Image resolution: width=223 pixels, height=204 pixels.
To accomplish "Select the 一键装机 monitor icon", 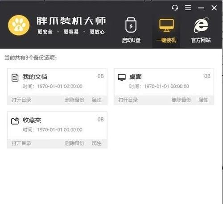I will click(166, 25).
